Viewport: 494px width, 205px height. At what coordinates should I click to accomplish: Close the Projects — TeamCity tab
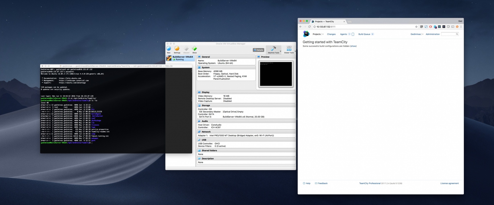coord(344,22)
